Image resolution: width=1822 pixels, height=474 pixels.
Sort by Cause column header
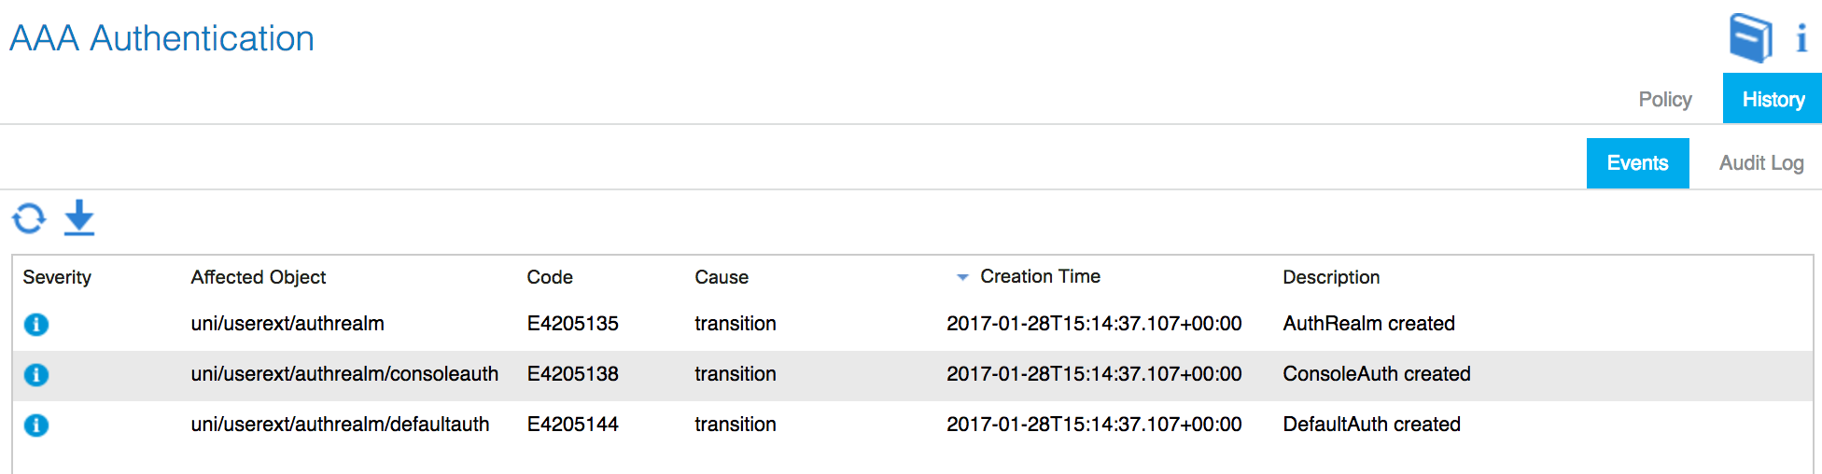click(x=722, y=277)
